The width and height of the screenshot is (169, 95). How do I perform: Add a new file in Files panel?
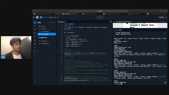click(50, 22)
